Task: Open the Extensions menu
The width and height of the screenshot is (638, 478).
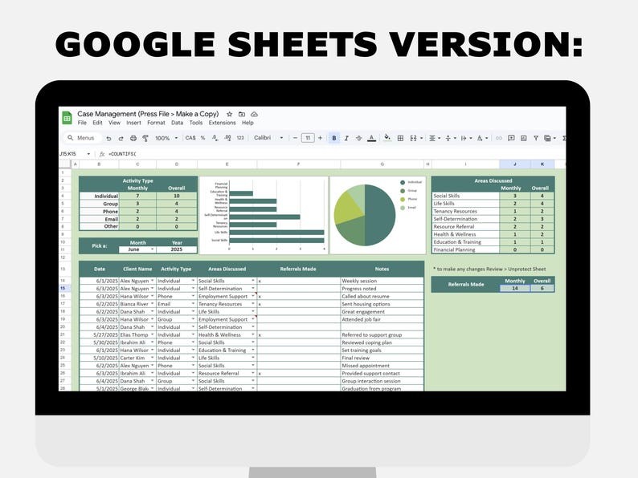Action: click(222, 123)
